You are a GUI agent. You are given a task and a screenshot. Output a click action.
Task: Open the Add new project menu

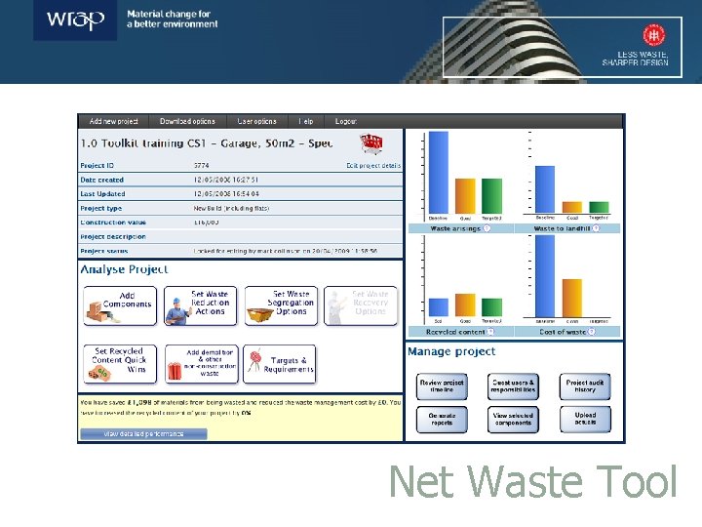tap(114, 121)
